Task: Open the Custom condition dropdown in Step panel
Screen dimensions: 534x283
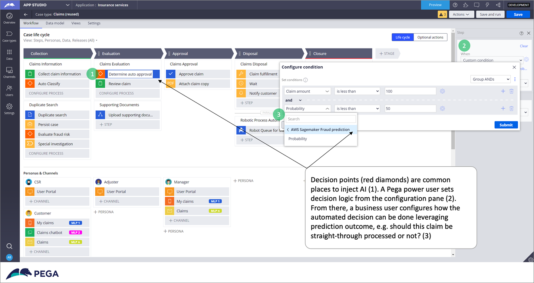Action: click(x=492, y=60)
